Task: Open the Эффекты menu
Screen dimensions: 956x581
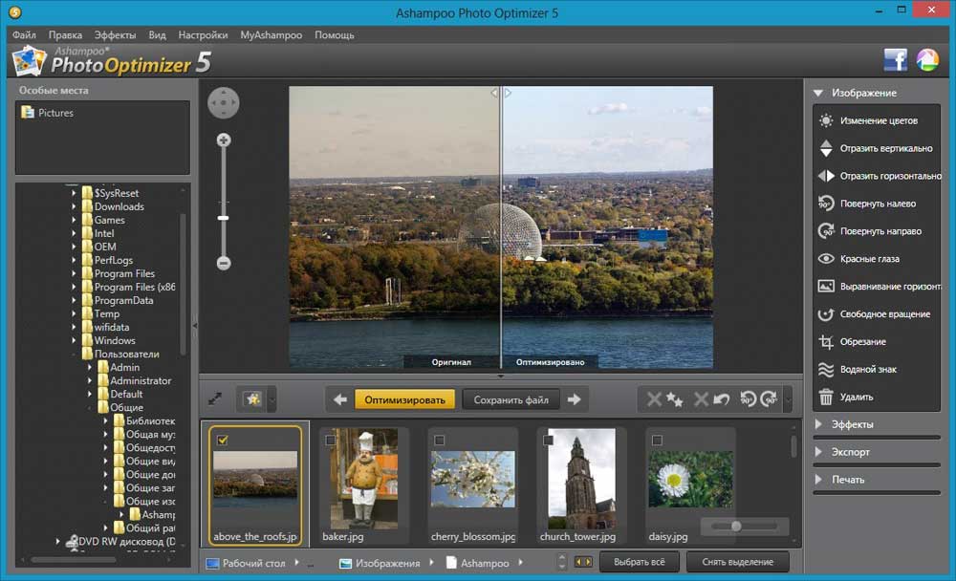Action: tap(116, 34)
